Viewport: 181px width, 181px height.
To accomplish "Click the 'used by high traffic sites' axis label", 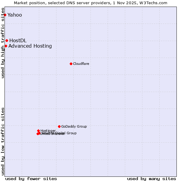I will [x=3, y=42].
